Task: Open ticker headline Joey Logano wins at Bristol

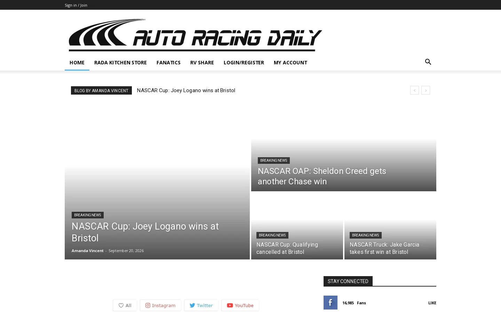Action: point(186,90)
